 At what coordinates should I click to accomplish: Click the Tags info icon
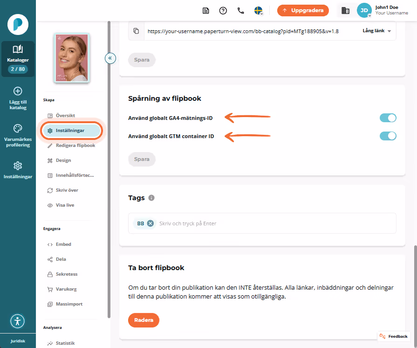(151, 198)
